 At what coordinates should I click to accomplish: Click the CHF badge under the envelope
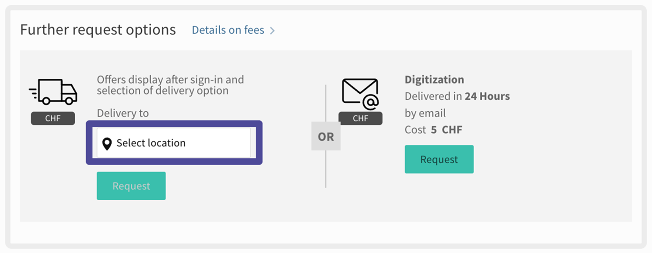pyautogui.click(x=360, y=118)
